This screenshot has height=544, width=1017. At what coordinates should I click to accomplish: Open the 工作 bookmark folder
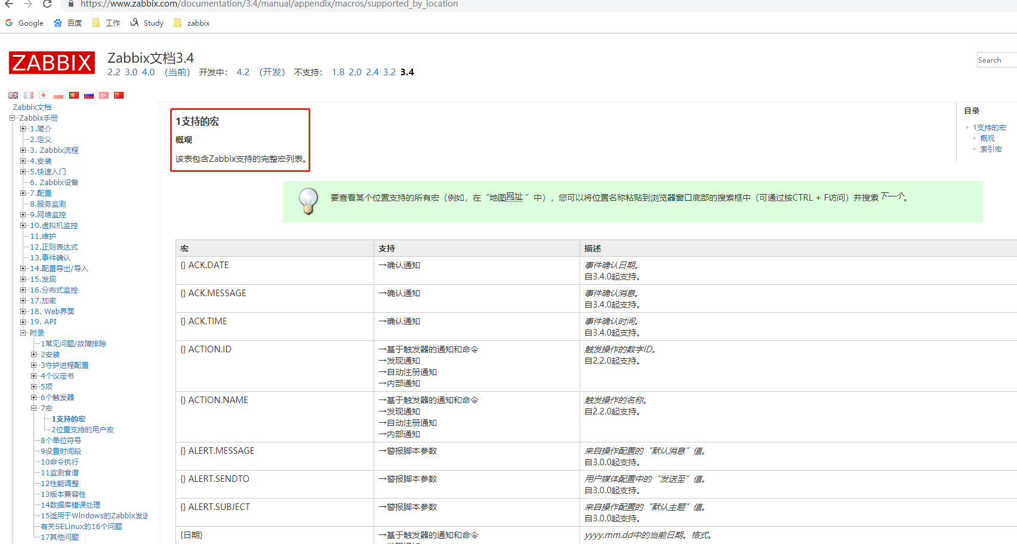[106, 23]
